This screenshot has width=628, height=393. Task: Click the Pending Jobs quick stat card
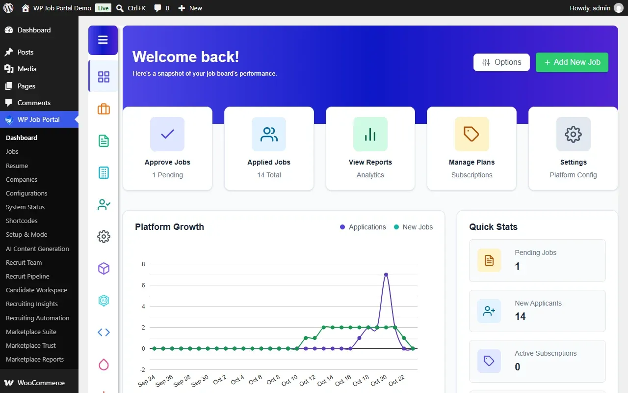537,260
